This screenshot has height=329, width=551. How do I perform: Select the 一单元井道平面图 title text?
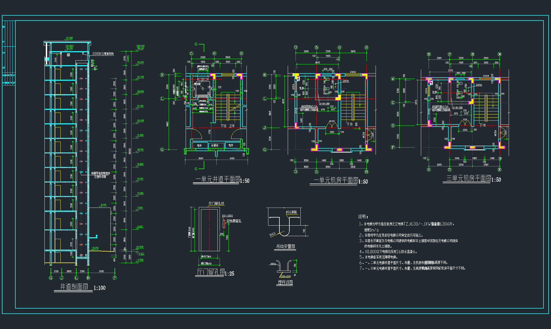[x=218, y=179]
